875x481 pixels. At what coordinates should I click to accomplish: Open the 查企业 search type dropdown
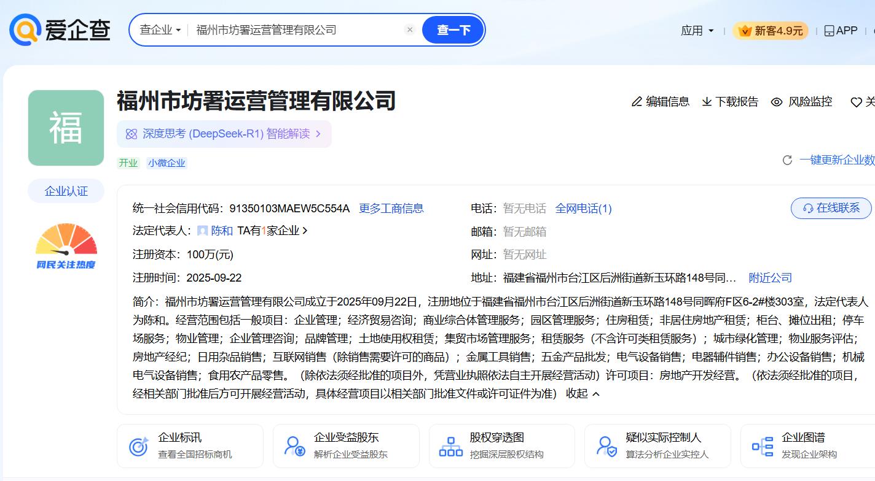click(x=160, y=29)
